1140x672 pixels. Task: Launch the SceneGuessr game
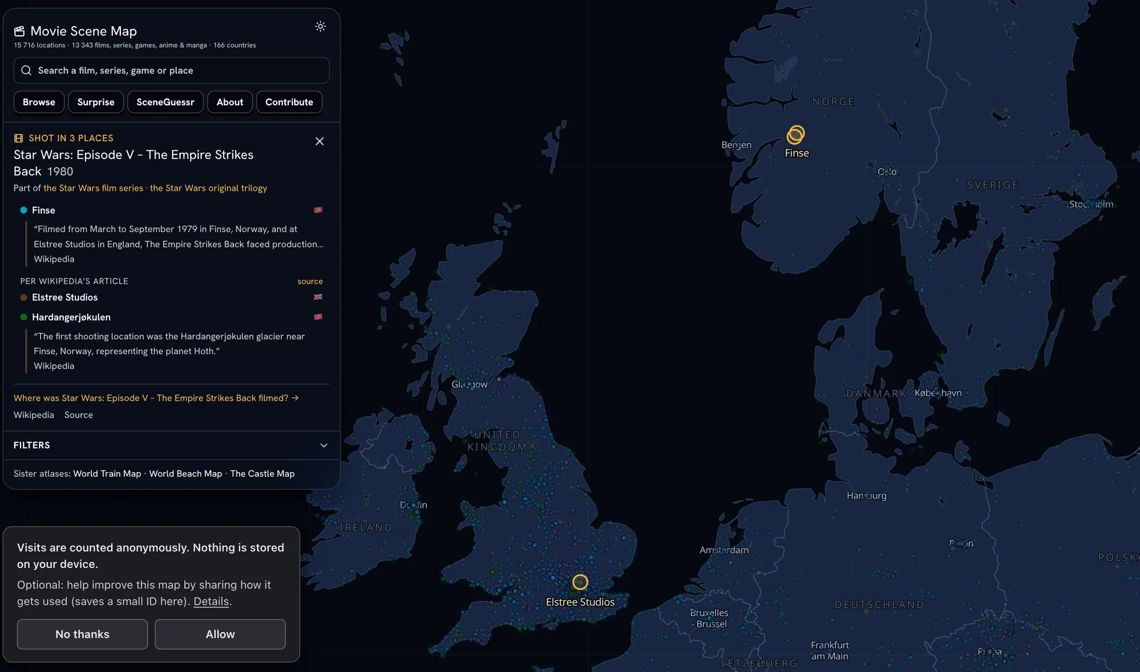(x=165, y=102)
